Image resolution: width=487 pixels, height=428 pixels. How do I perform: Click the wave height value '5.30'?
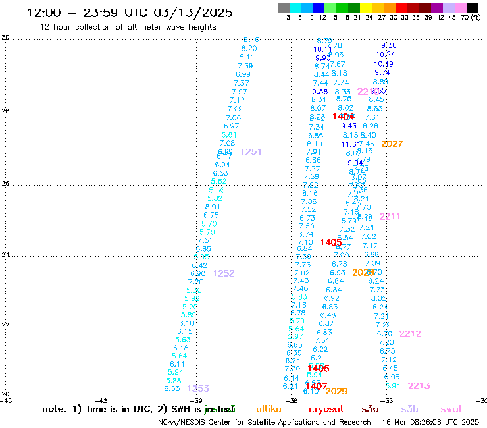click(x=193, y=290)
